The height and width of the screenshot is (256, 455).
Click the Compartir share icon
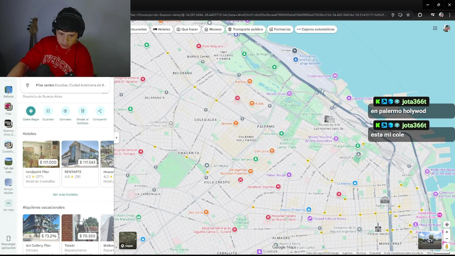[100, 111]
